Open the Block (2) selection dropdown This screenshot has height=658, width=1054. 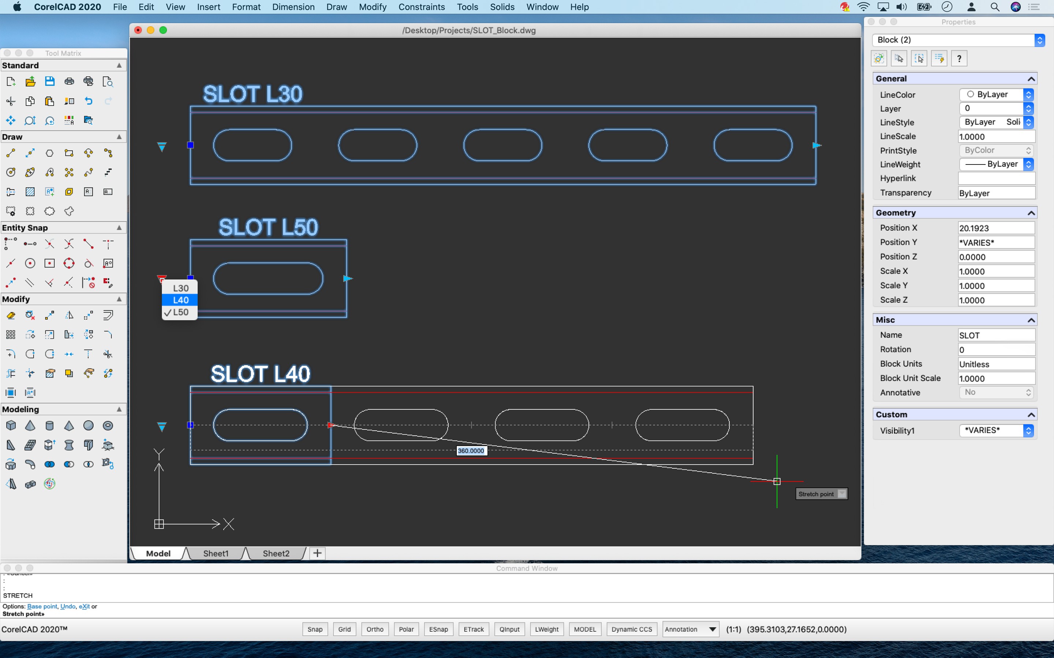click(x=958, y=40)
